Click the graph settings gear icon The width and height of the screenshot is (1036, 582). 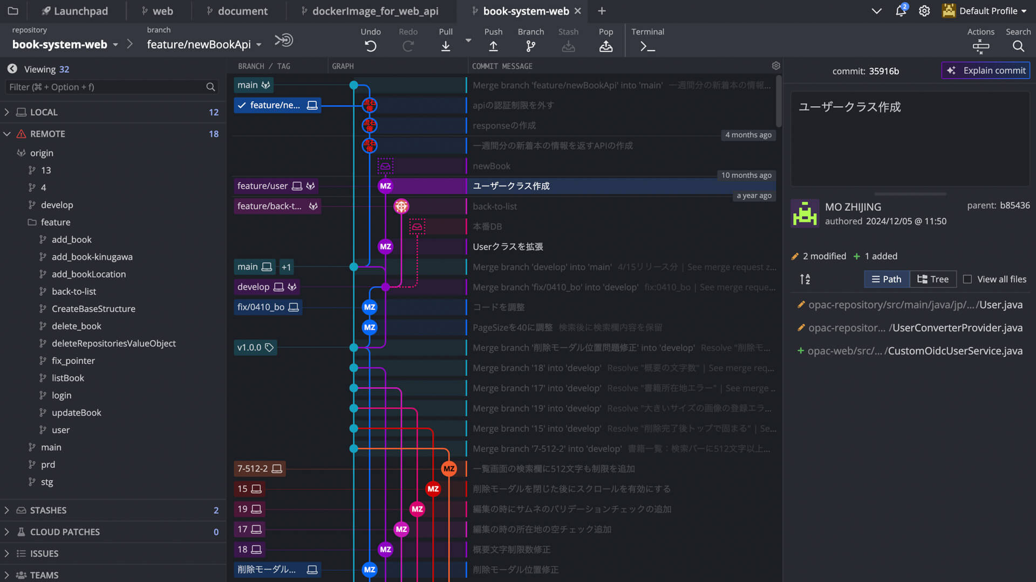point(776,66)
